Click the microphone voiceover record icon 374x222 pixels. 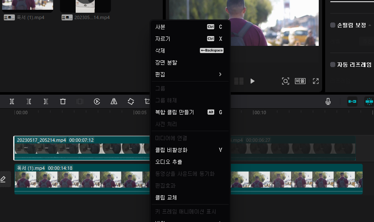click(328, 101)
